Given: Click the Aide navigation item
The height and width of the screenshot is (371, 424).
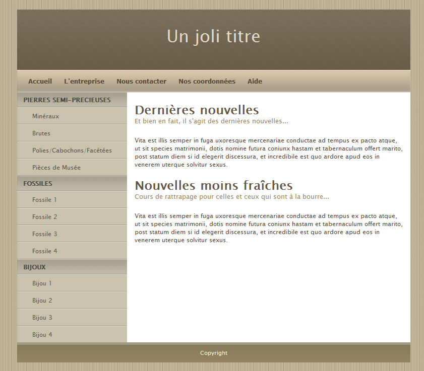Looking at the screenshot, I should pyautogui.click(x=255, y=81).
